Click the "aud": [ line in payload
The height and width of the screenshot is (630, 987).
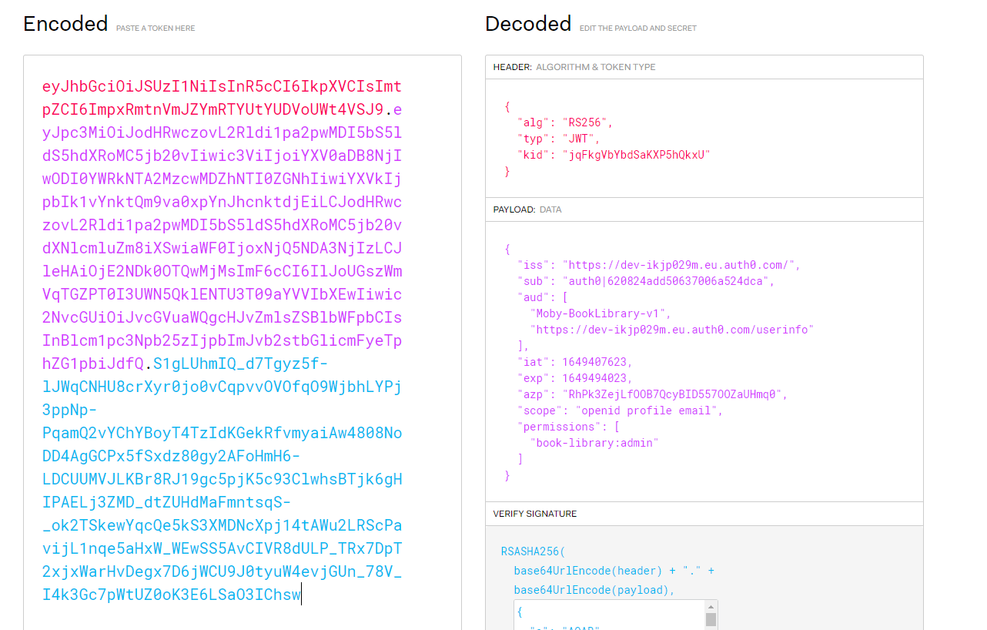pyautogui.click(x=543, y=297)
